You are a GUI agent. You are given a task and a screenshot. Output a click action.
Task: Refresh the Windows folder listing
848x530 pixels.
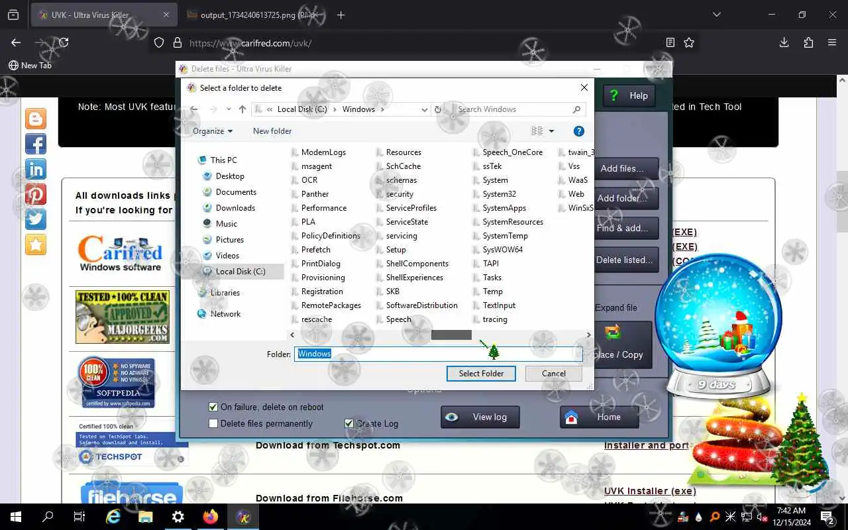(437, 109)
